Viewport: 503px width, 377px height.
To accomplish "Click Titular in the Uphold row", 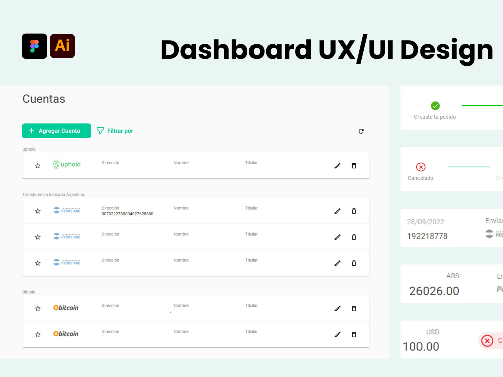I will (251, 163).
